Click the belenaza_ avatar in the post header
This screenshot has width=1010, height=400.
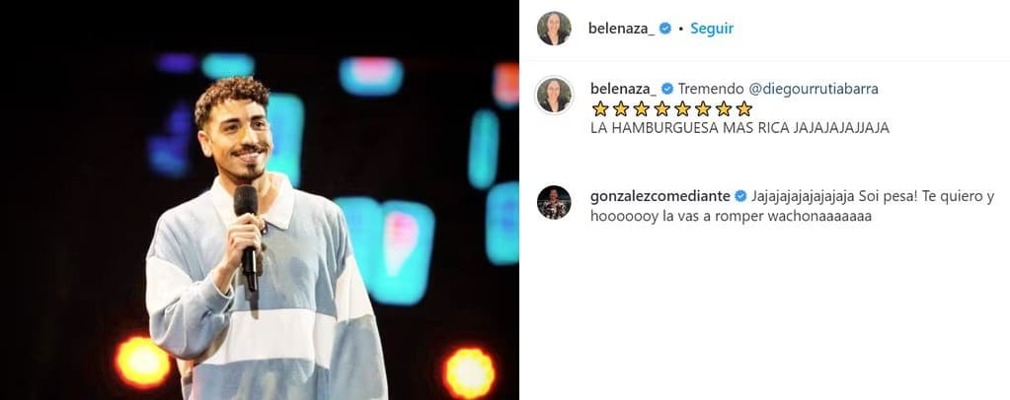pos(554,29)
